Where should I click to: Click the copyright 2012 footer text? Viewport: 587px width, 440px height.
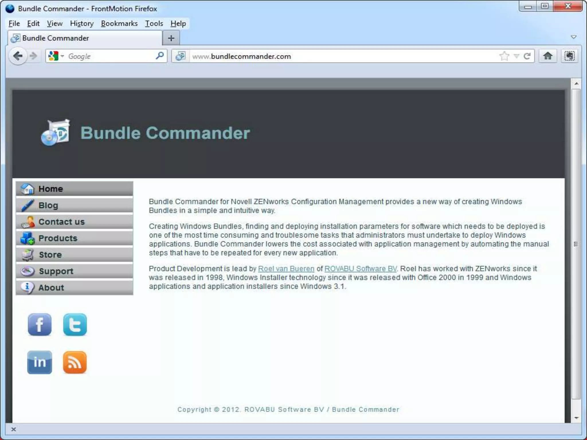(x=288, y=409)
